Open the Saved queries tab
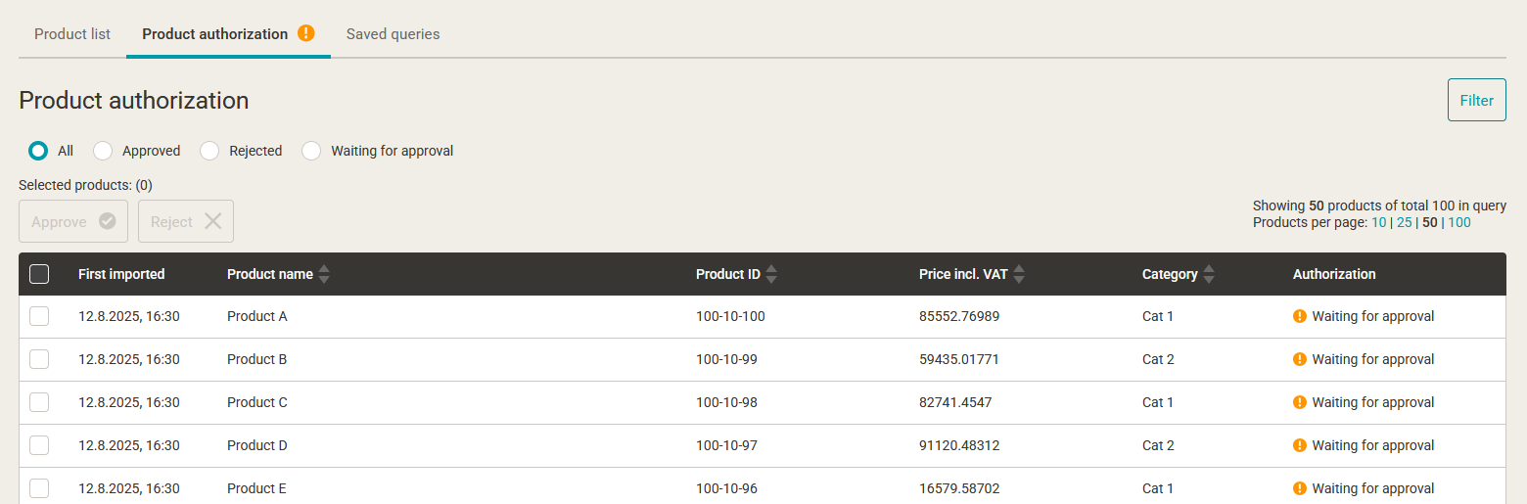This screenshot has height=504, width=1527. tap(393, 34)
